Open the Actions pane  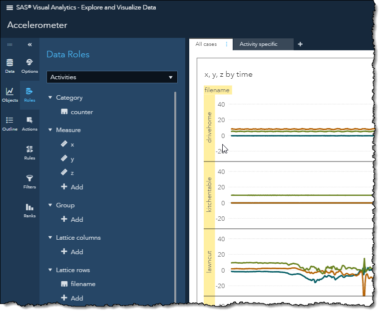(x=29, y=124)
